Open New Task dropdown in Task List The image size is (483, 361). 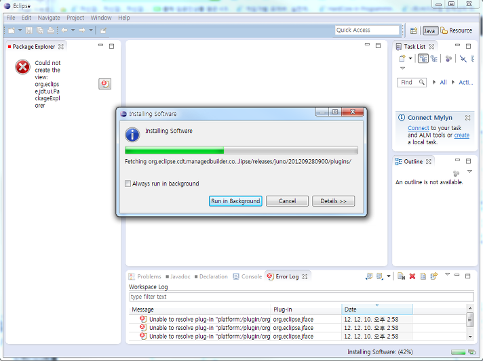click(x=410, y=58)
